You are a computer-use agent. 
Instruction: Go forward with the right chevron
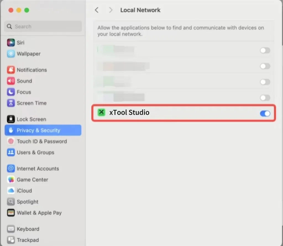[111, 10]
